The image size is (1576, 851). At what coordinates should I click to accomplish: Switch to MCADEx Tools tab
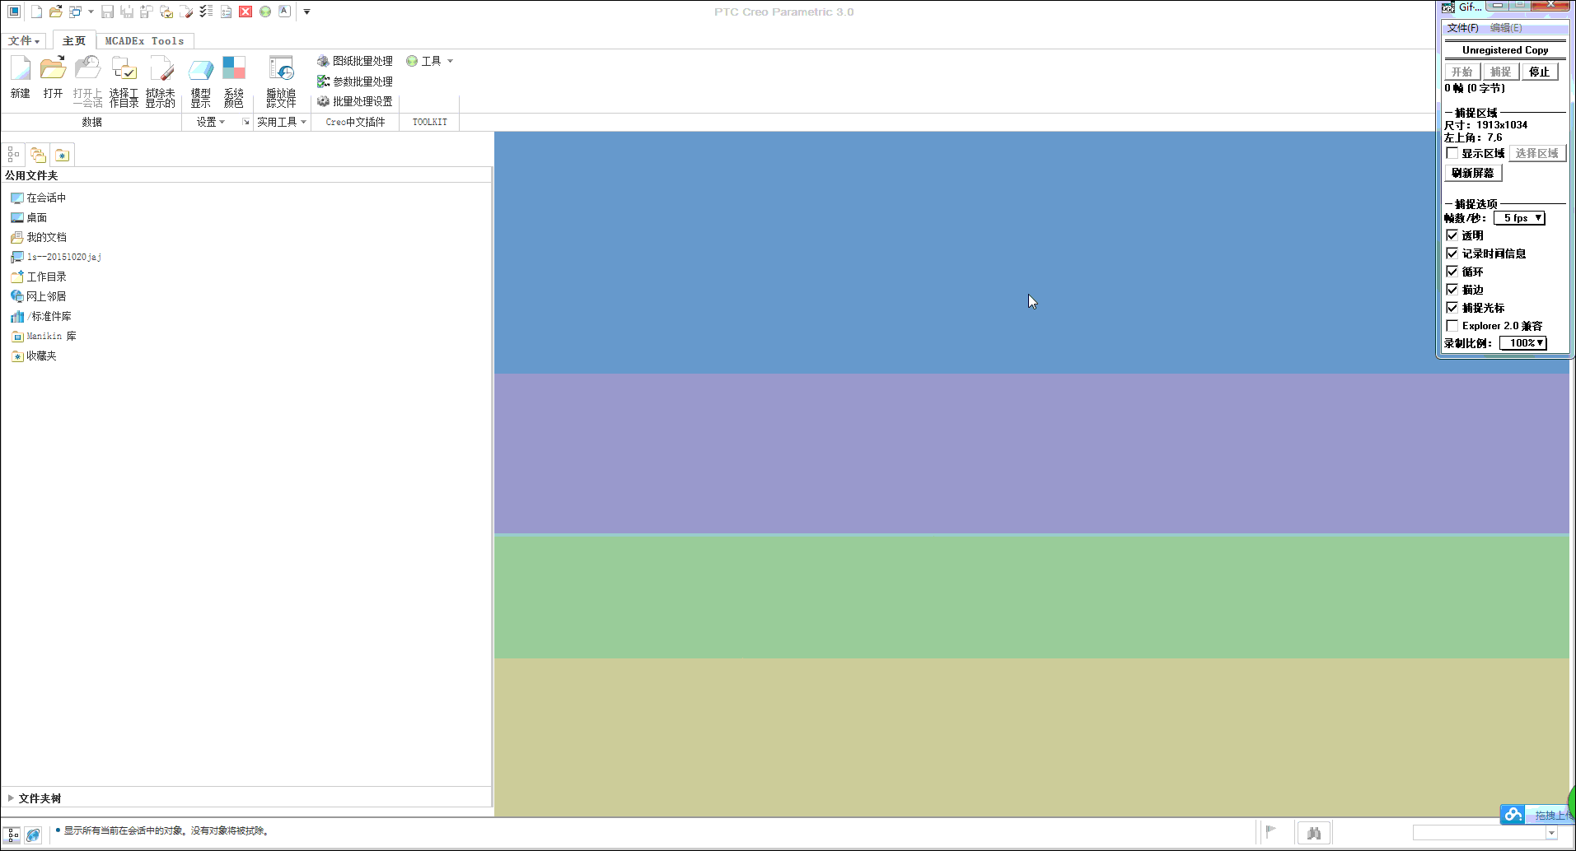tap(144, 40)
